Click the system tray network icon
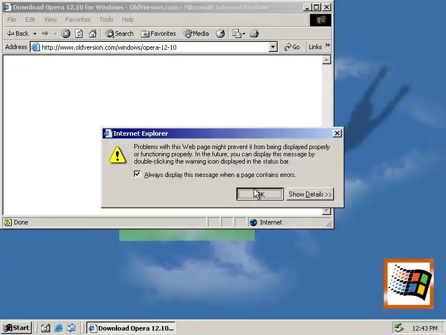Screen dimensions: 446x335 (x=399, y=328)
